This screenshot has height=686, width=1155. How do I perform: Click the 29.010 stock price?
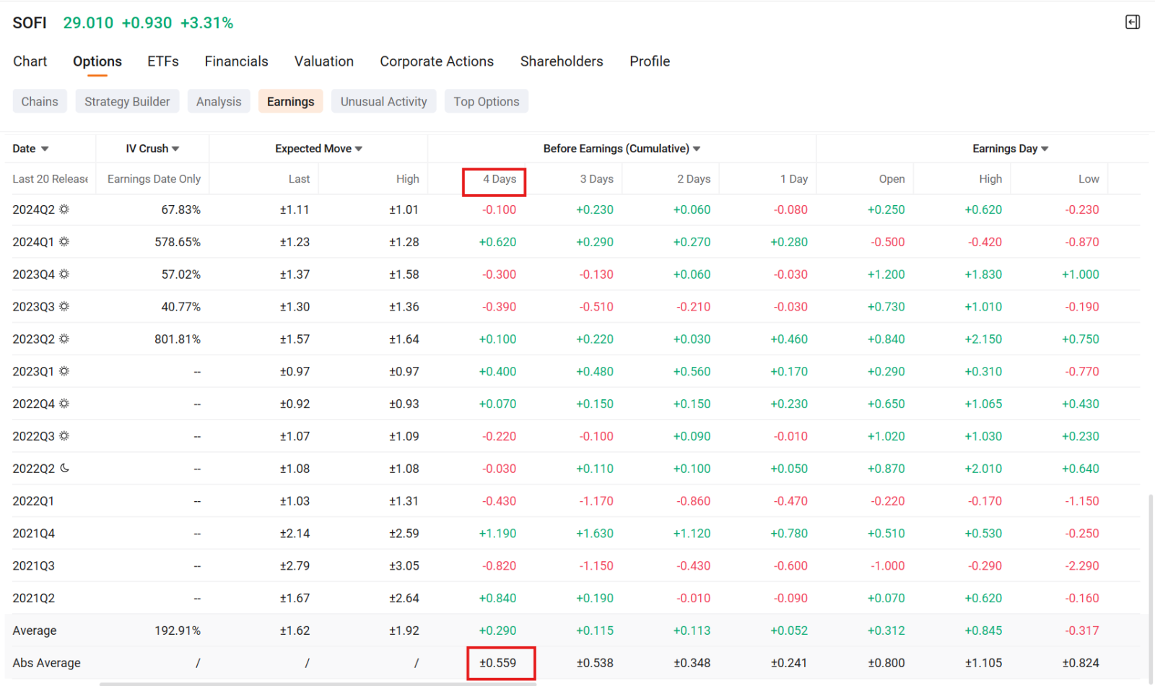[88, 23]
